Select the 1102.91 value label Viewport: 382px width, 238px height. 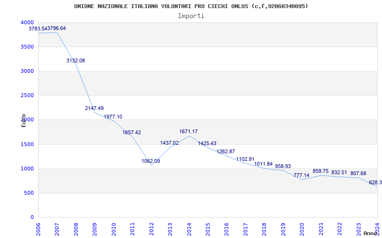coord(245,159)
